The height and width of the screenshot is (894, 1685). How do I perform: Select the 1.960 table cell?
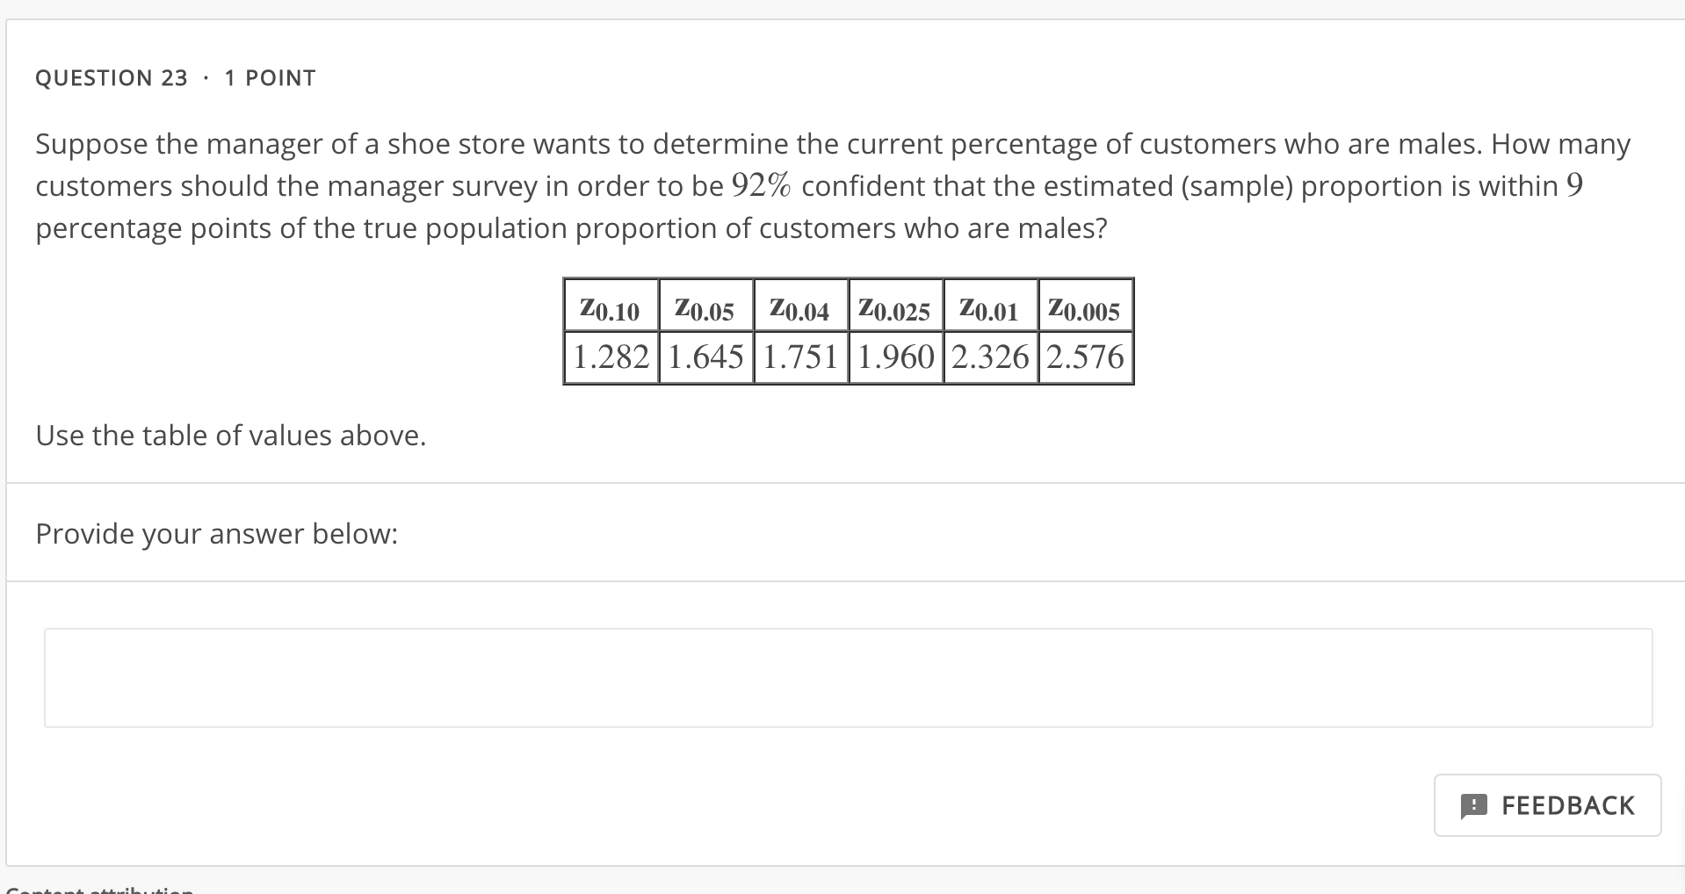[895, 357]
